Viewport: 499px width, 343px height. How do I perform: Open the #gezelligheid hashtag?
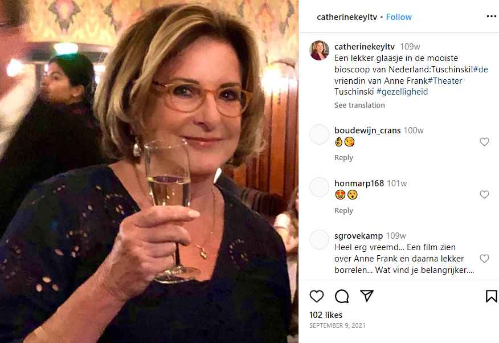click(402, 92)
